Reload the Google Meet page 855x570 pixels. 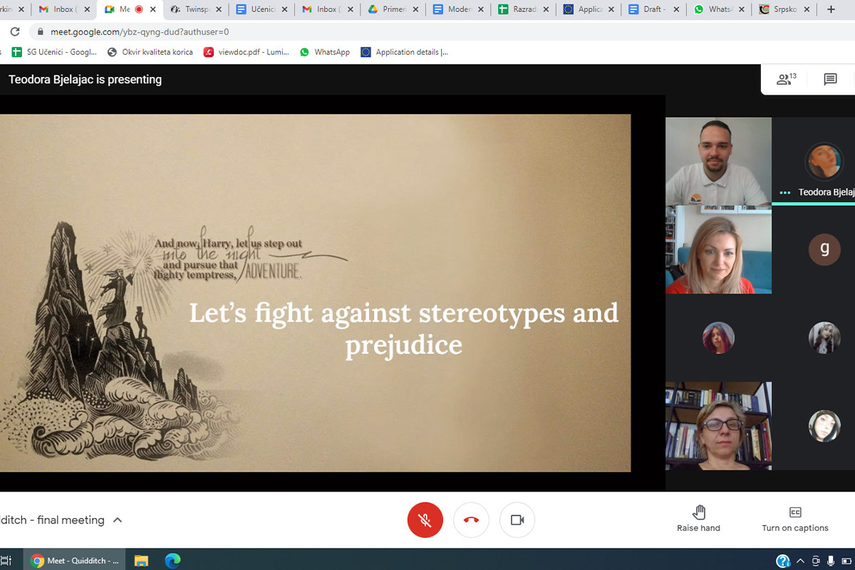pos(14,32)
